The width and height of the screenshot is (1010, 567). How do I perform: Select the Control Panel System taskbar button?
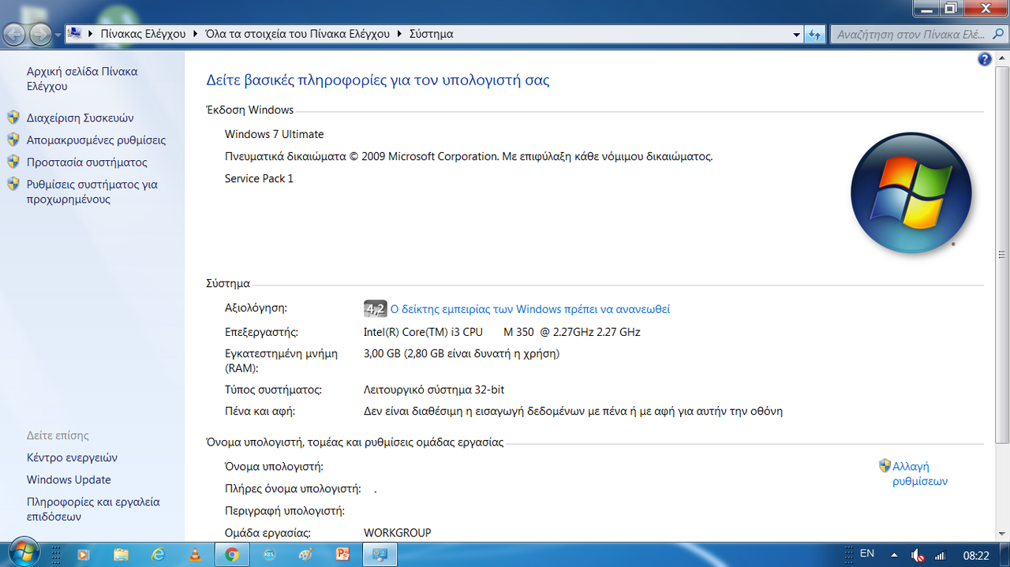tap(380, 554)
